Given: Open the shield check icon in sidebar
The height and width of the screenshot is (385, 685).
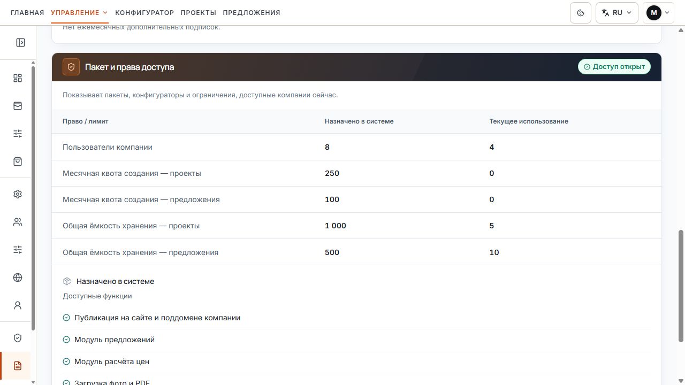Looking at the screenshot, I should (x=18, y=338).
